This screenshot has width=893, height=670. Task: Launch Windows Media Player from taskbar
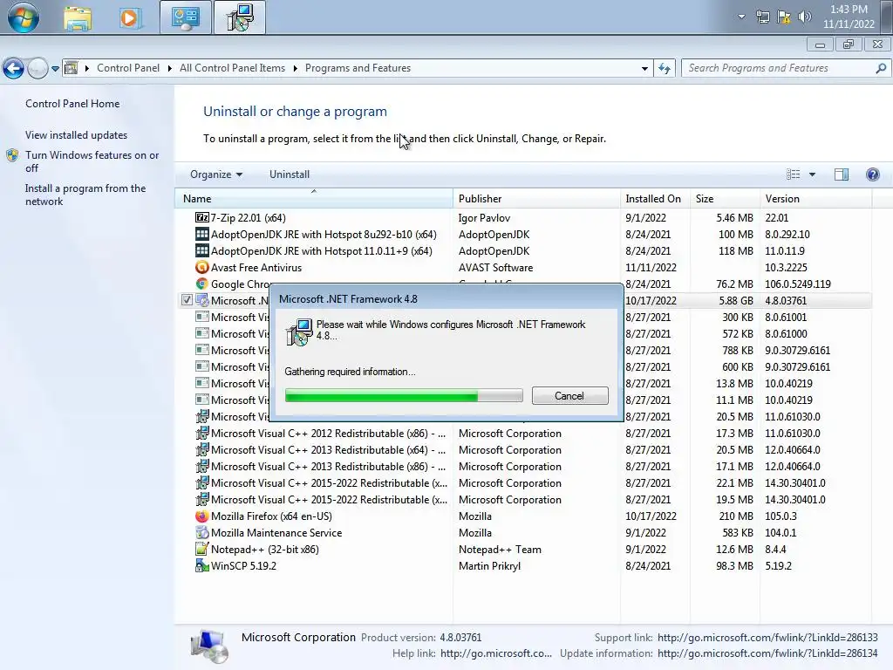click(x=129, y=17)
